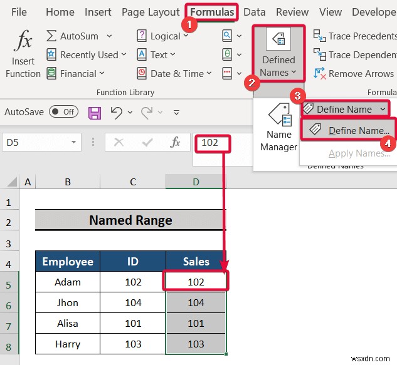Select the Formulas tab

pyautogui.click(x=212, y=12)
